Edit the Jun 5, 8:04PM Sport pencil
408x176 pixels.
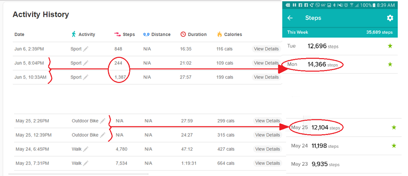[x=86, y=63]
